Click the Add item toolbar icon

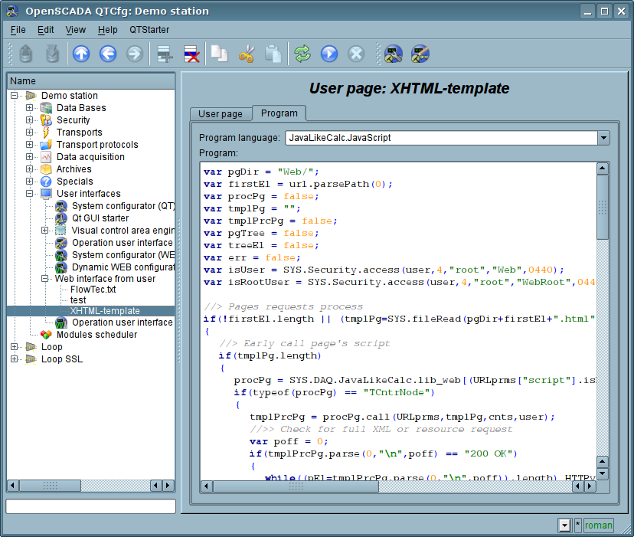164,54
